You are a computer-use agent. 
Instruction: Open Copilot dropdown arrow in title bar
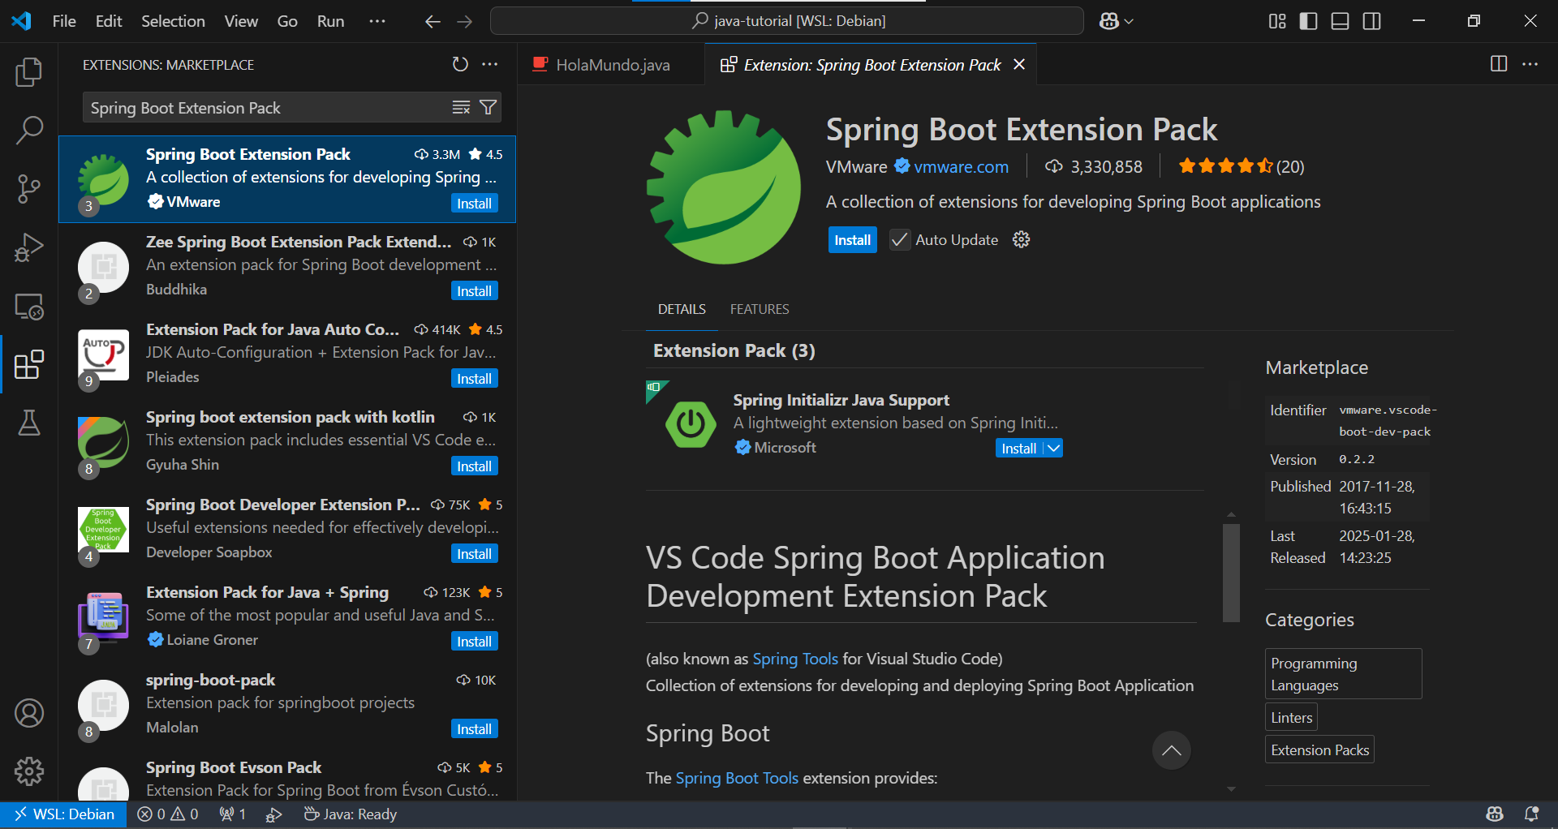pos(1129,21)
